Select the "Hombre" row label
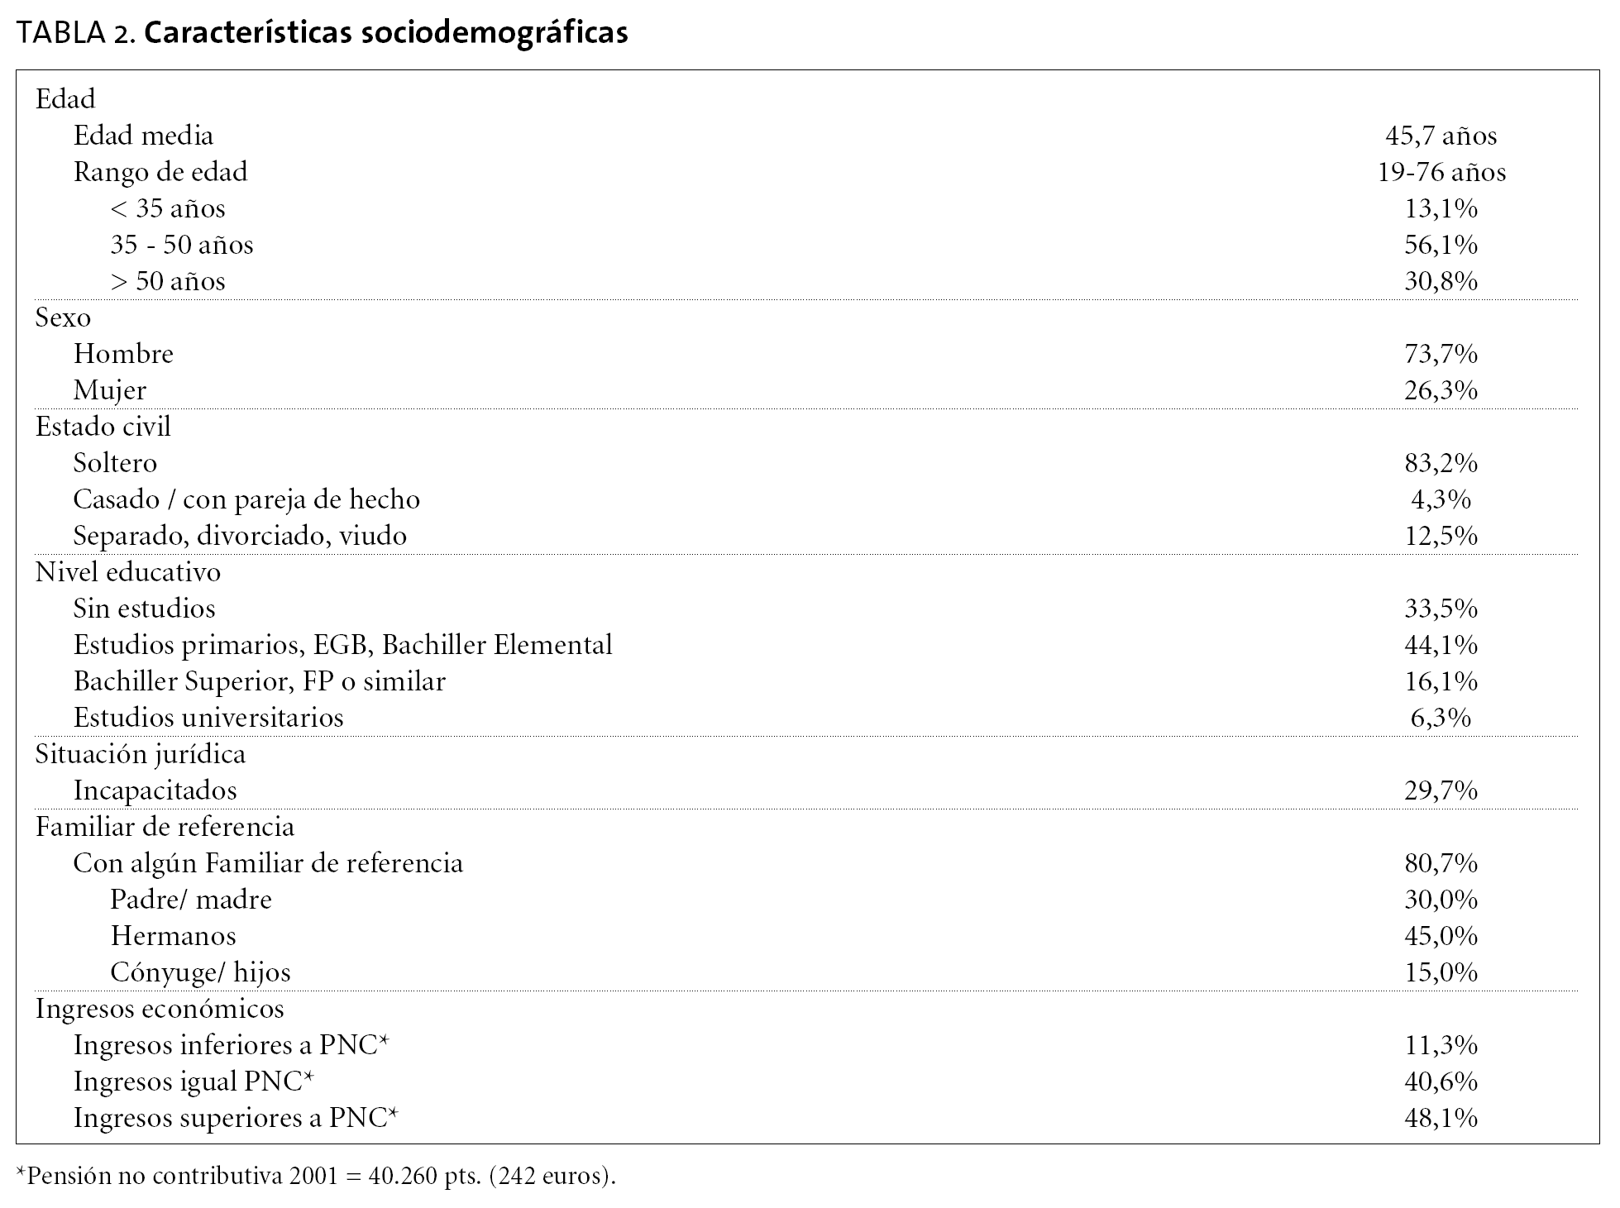This screenshot has width=1620, height=1208. [x=123, y=354]
